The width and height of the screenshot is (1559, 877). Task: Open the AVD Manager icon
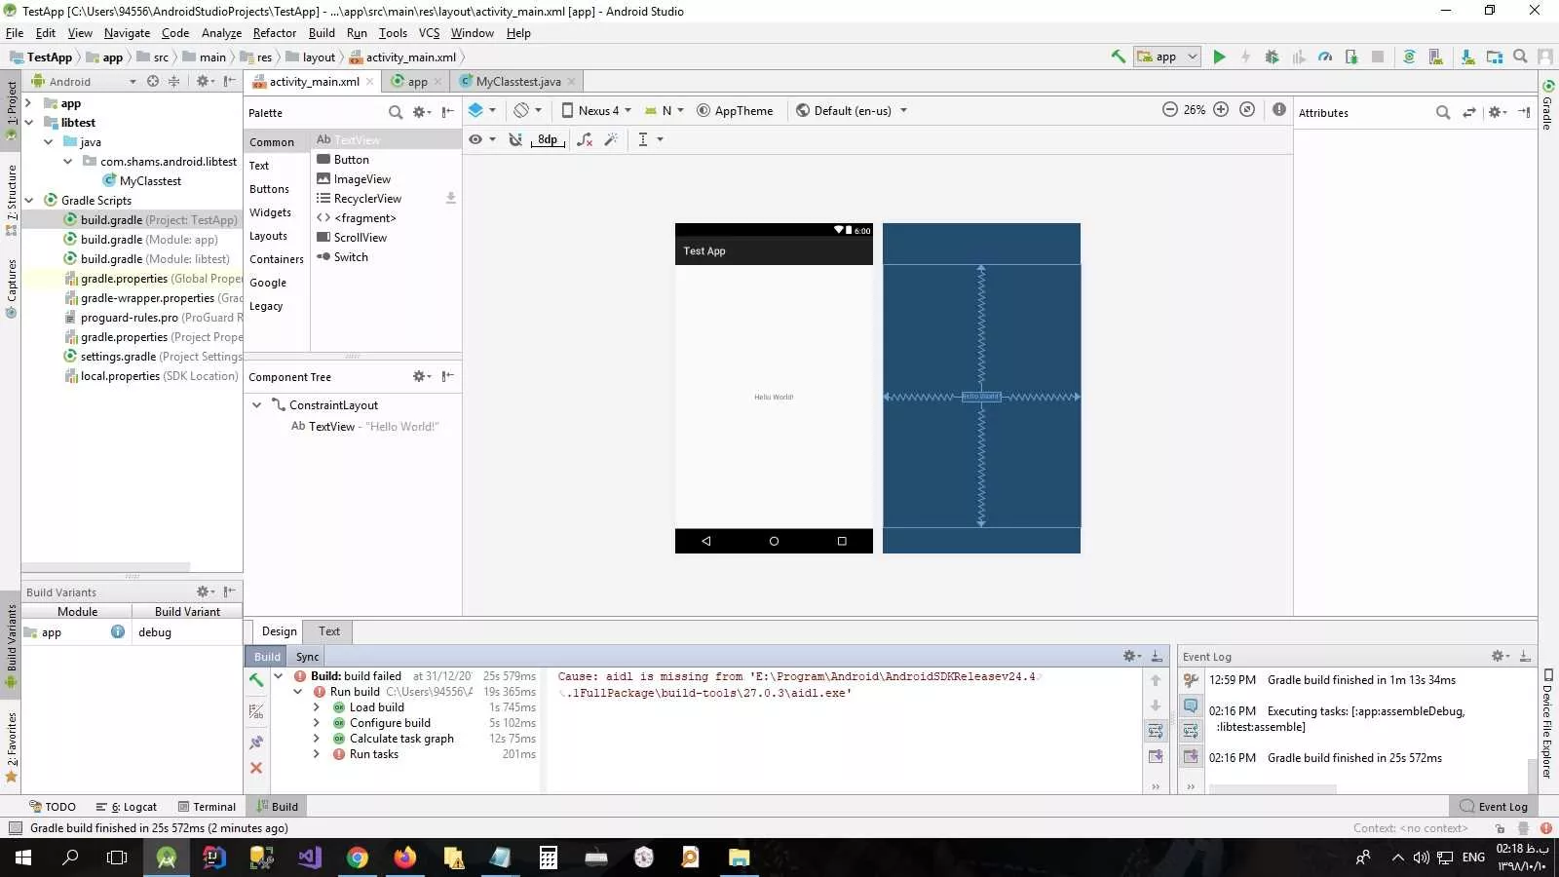tap(1436, 57)
